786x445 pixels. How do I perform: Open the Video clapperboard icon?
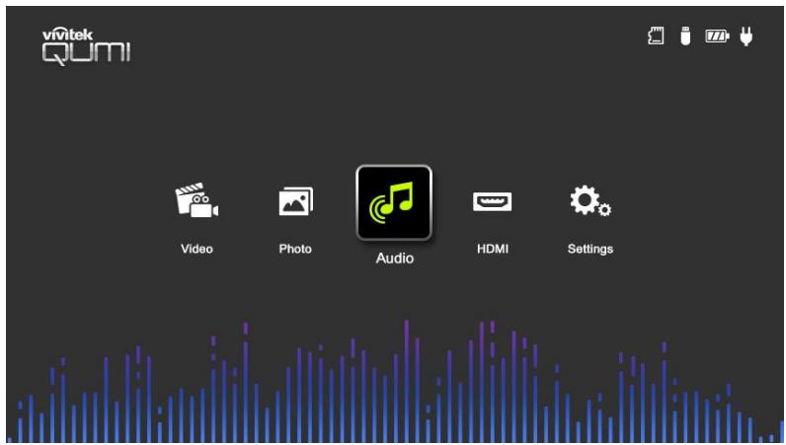[x=196, y=200]
